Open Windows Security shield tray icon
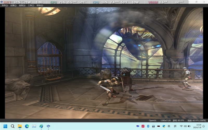The width and height of the screenshot is (208, 130). coord(164,126)
